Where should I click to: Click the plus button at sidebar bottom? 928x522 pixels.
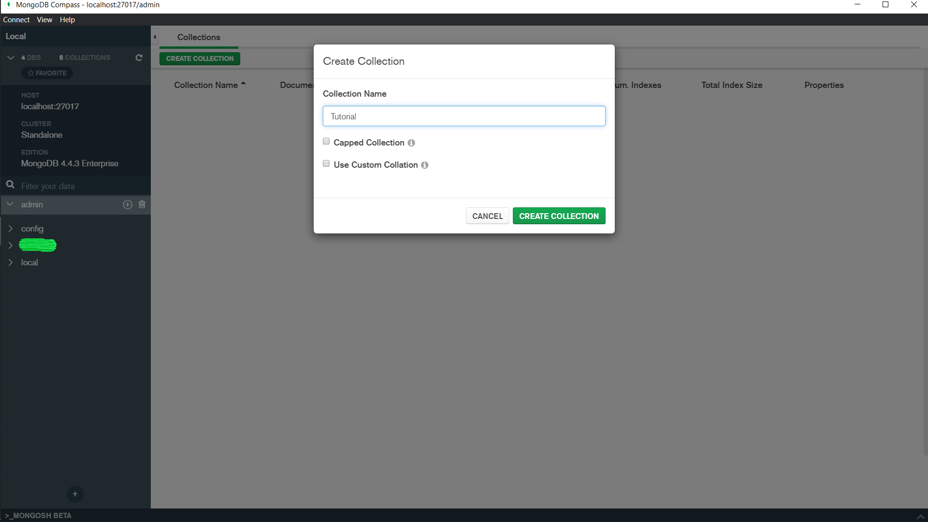(x=75, y=494)
